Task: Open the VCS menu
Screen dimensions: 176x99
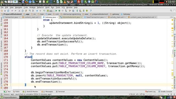Action: (63, 7)
